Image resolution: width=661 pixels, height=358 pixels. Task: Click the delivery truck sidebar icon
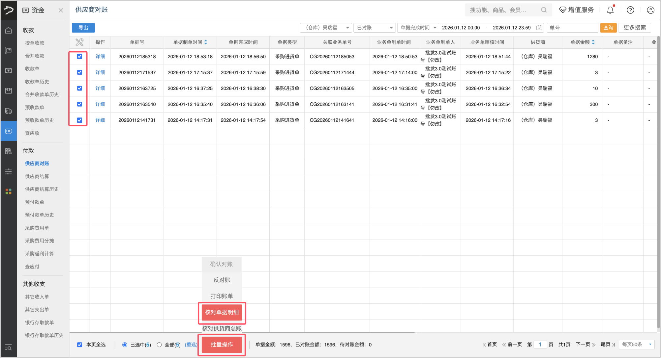pyautogui.click(x=9, y=111)
